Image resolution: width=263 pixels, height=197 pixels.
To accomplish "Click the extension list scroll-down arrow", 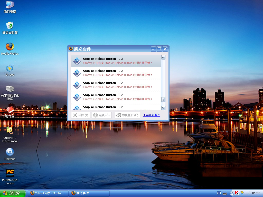I will [x=163, y=108].
